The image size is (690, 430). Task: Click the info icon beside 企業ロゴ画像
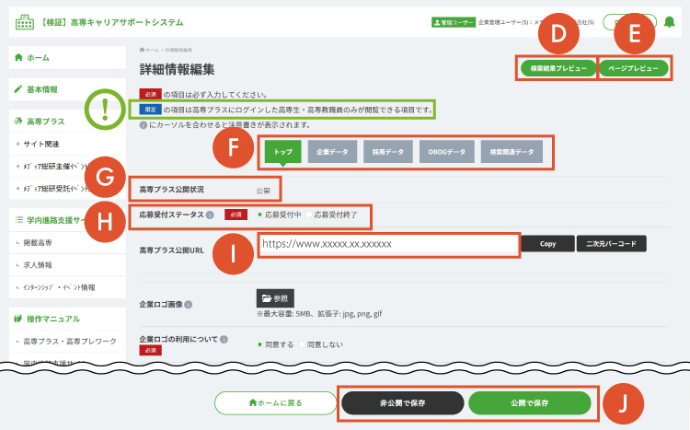pyautogui.click(x=188, y=303)
